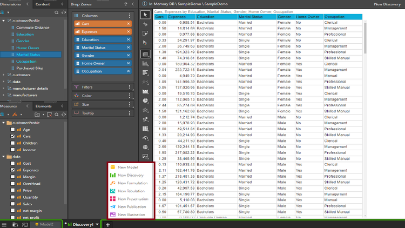
Task: Remove Occupation chip from Columns
Action: click(x=129, y=71)
